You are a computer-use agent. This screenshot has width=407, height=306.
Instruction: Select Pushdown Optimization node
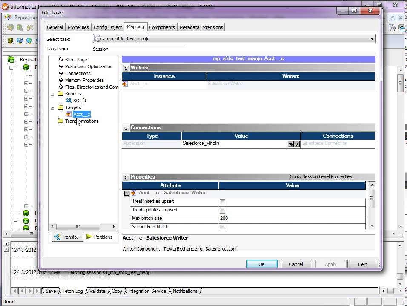[89, 66]
